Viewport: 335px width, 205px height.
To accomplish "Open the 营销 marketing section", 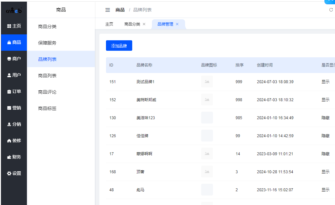I will (x=14, y=108).
